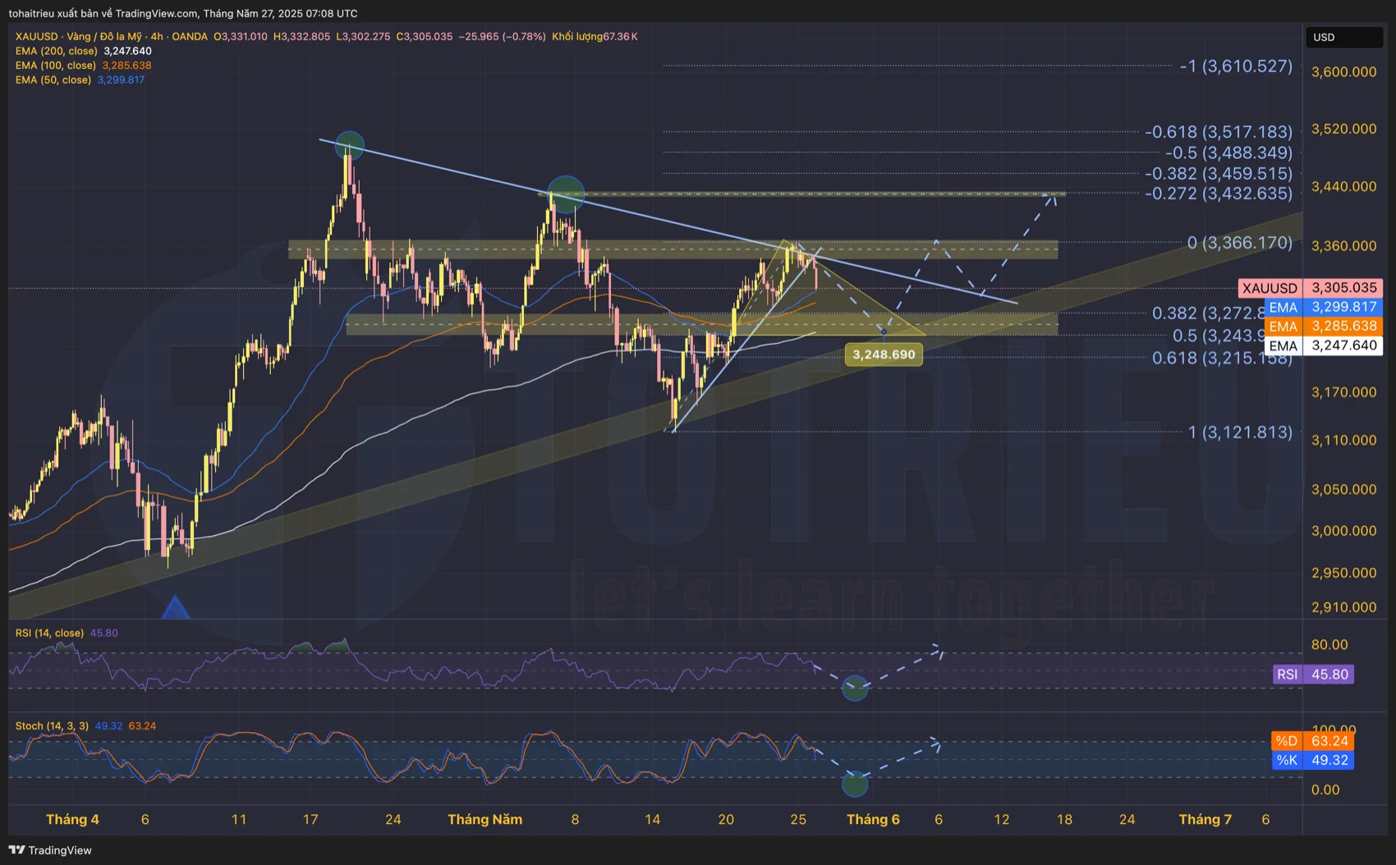Click the tohaitrieu publisher link at the top
Screen dimensions: 1396x865
(x=33, y=13)
